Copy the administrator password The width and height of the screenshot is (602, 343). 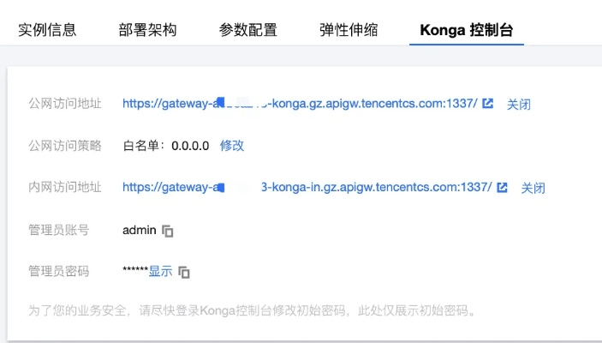point(184,273)
